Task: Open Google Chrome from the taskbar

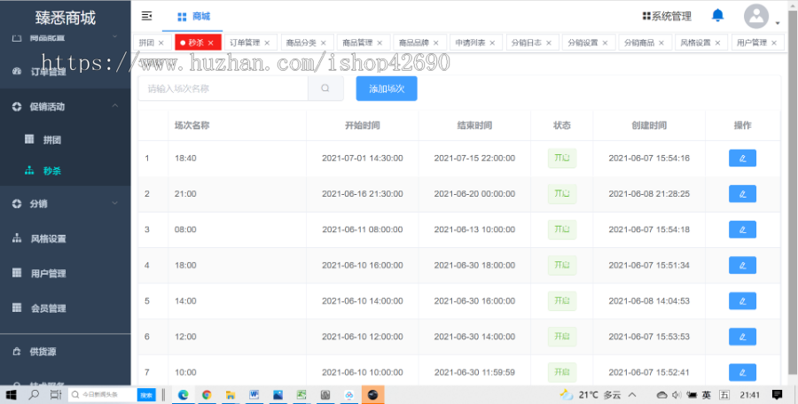Action: pos(207,394)
